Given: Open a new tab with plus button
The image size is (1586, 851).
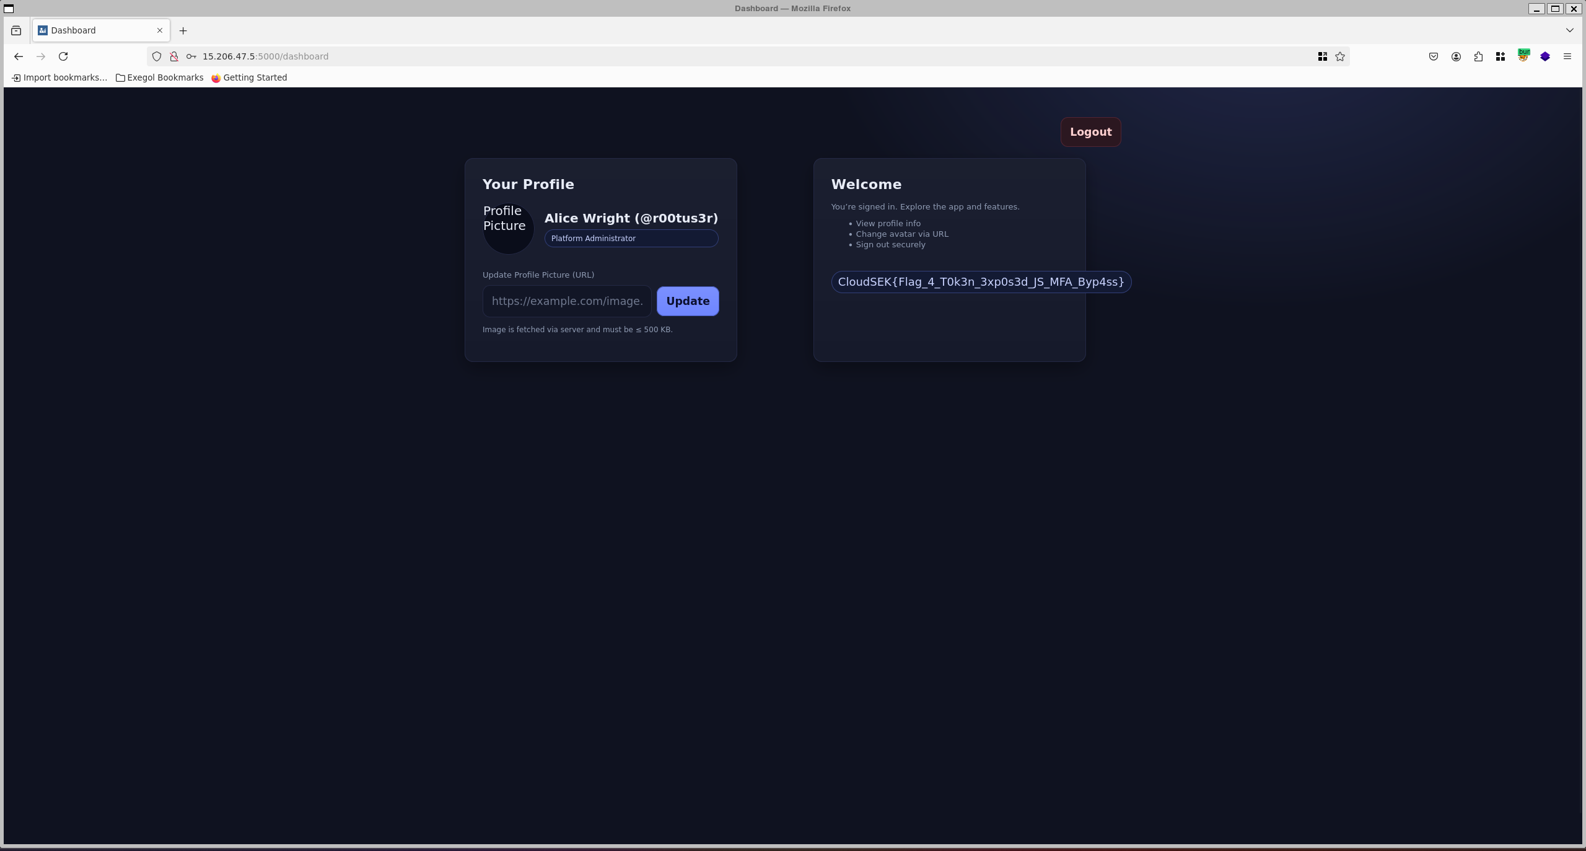Looking at the screenshot, I should click(183, 30).
